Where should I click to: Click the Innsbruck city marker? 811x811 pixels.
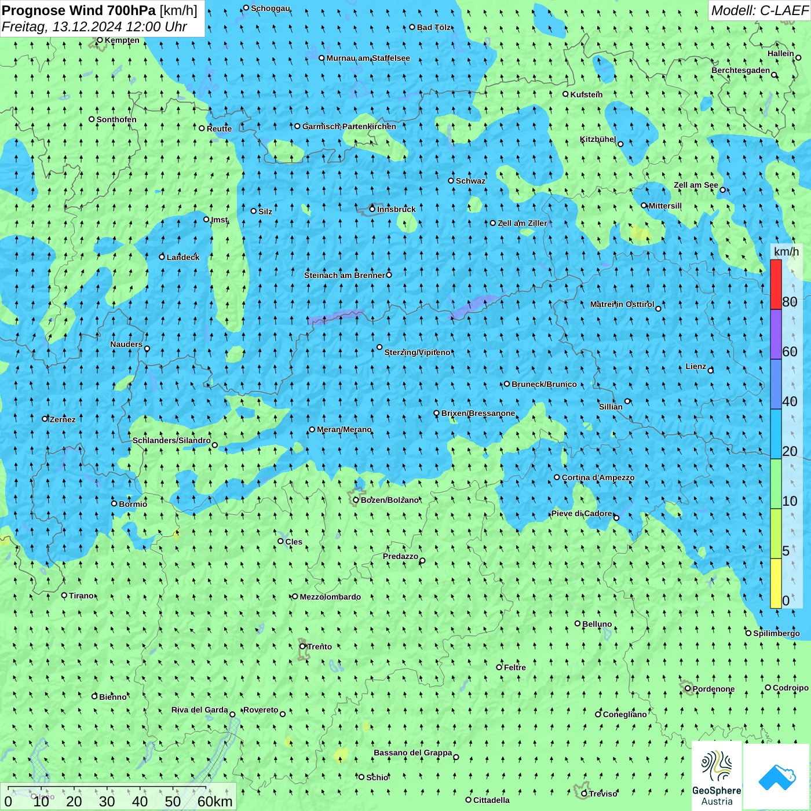(x=372, y=209)
